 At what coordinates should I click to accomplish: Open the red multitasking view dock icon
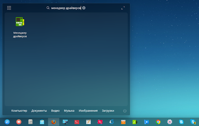coord(19,122)
